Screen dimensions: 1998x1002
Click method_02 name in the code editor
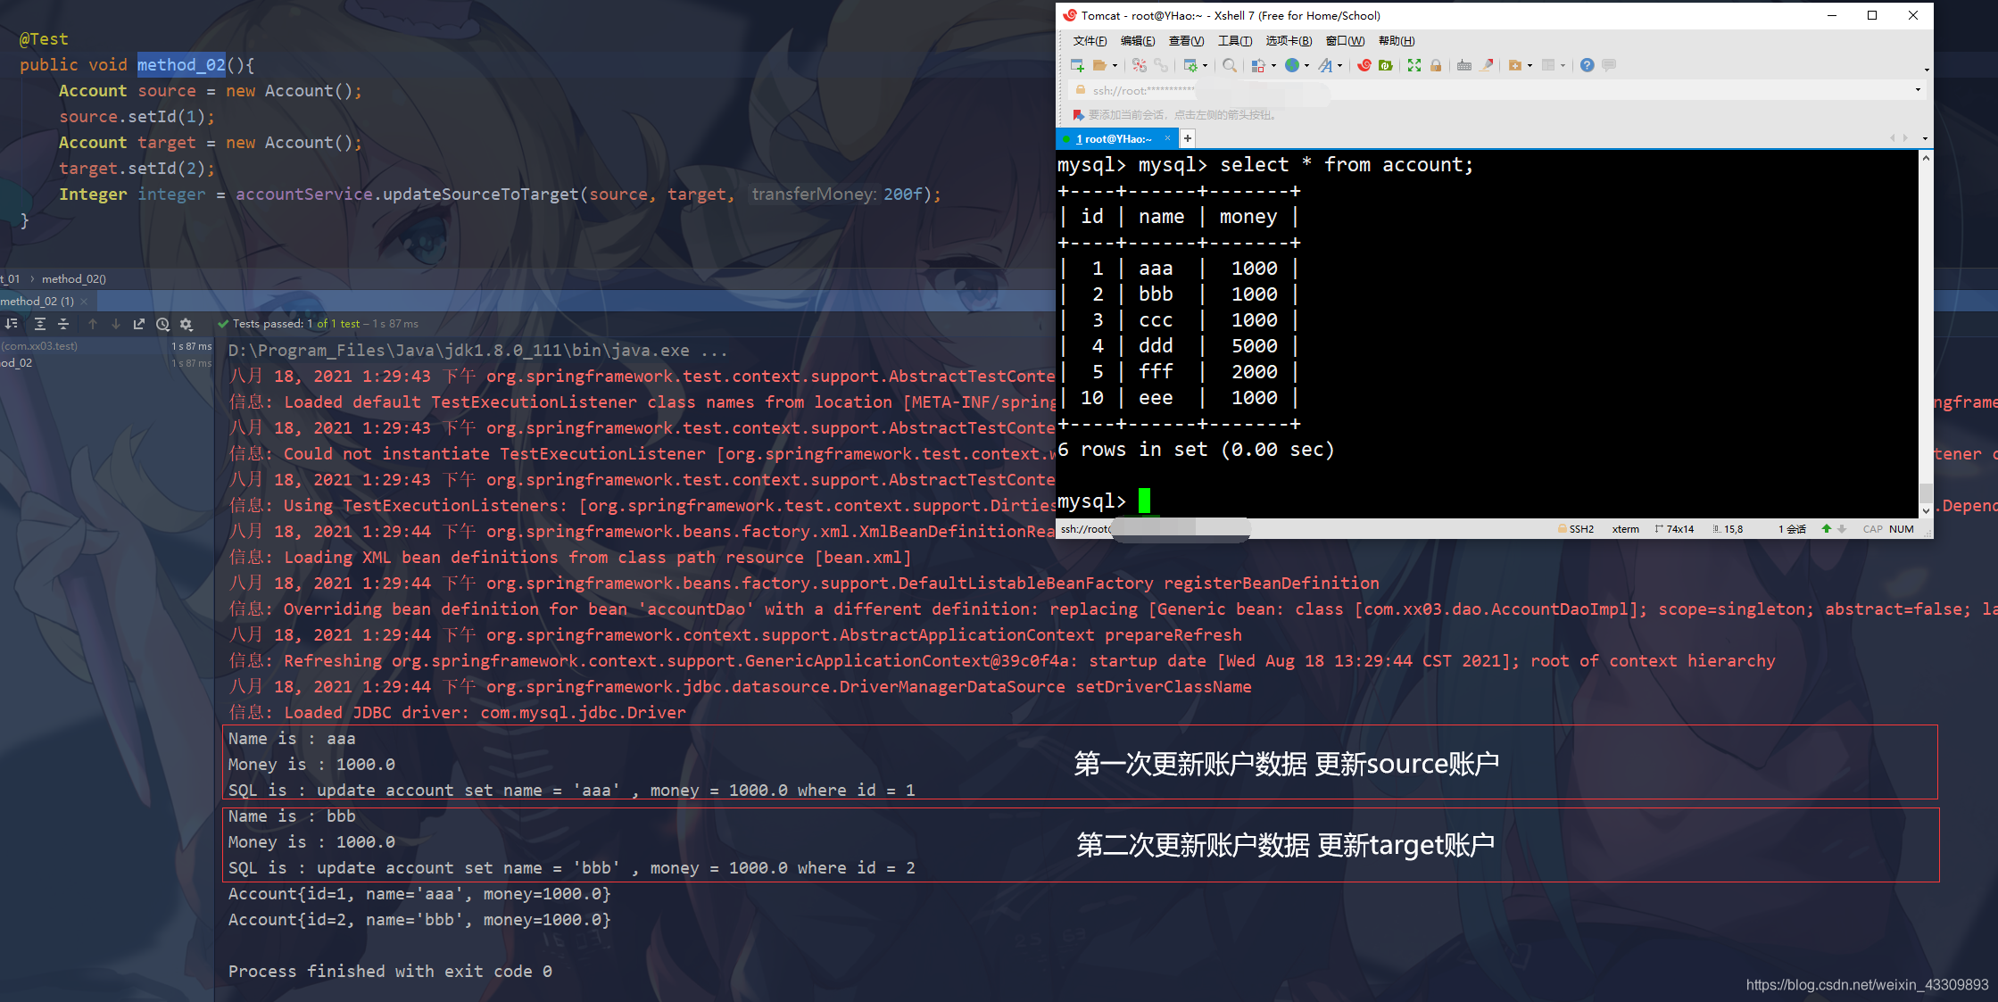pyautogui.click(x=181, y=64)
